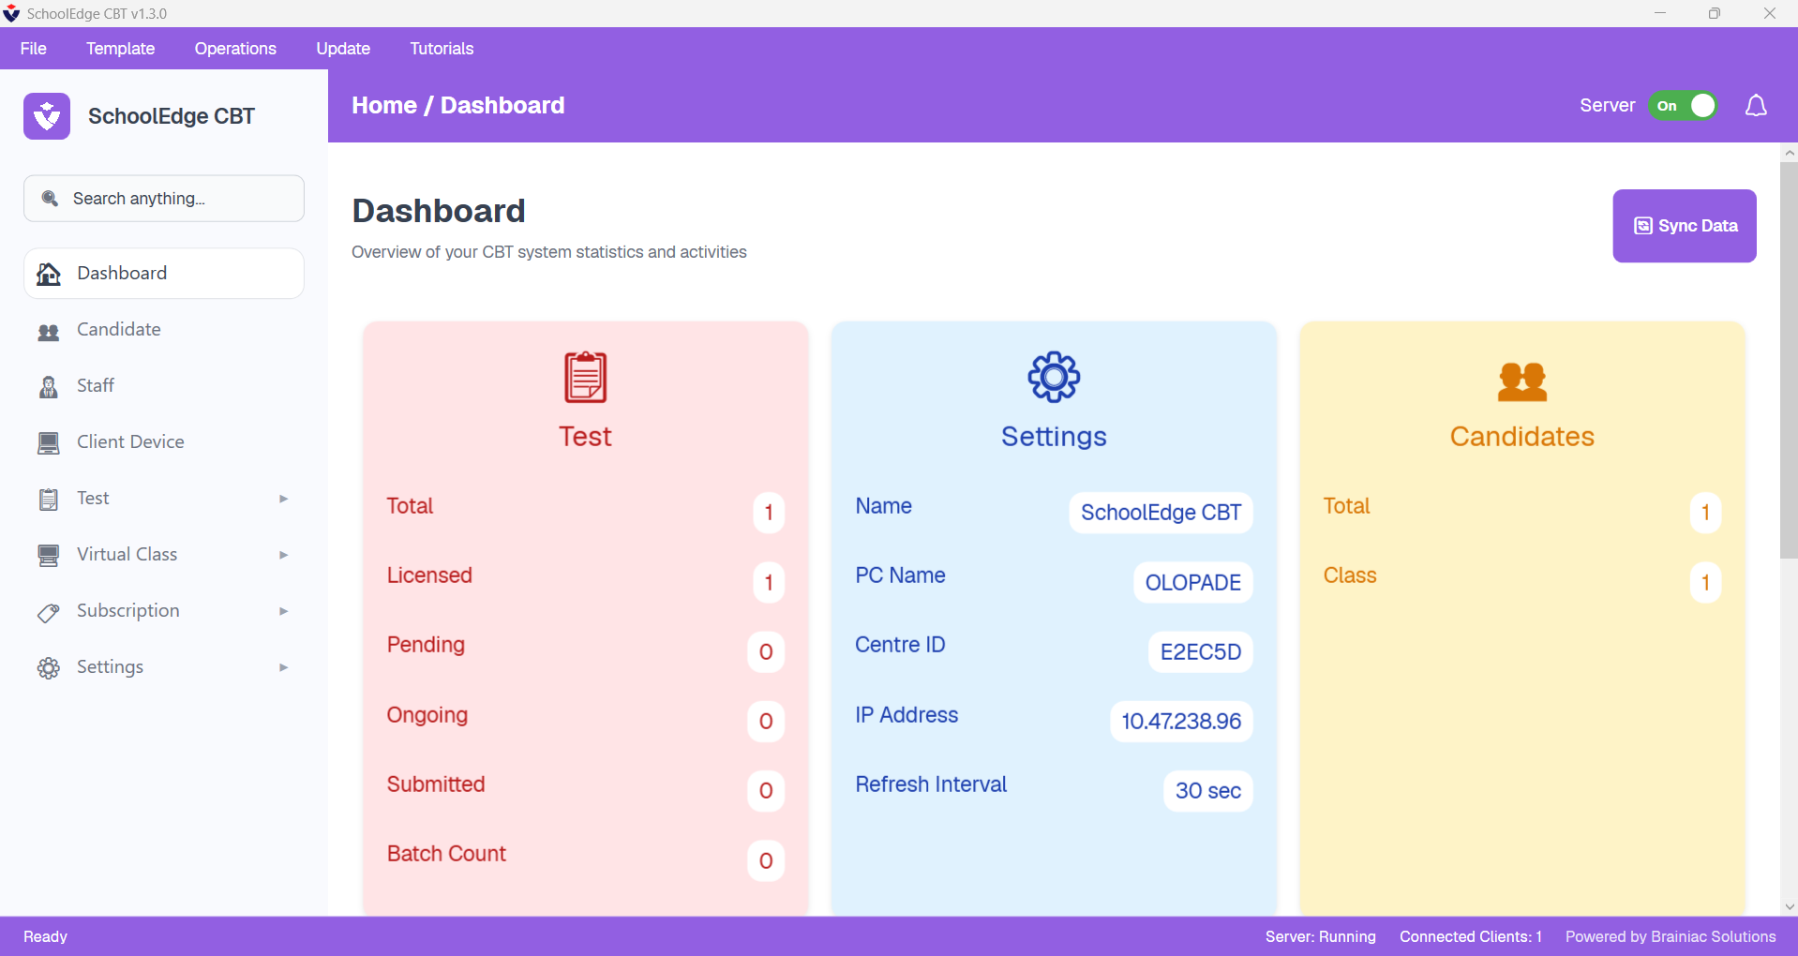The height and width of the screenshot is (956, 1798).
Task: Open the Template menu
Action: coord(121,49)
